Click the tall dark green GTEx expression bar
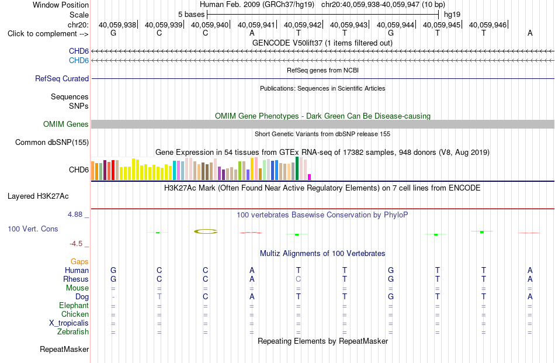This screenshot has width=555, height=363. click(297, 168)
